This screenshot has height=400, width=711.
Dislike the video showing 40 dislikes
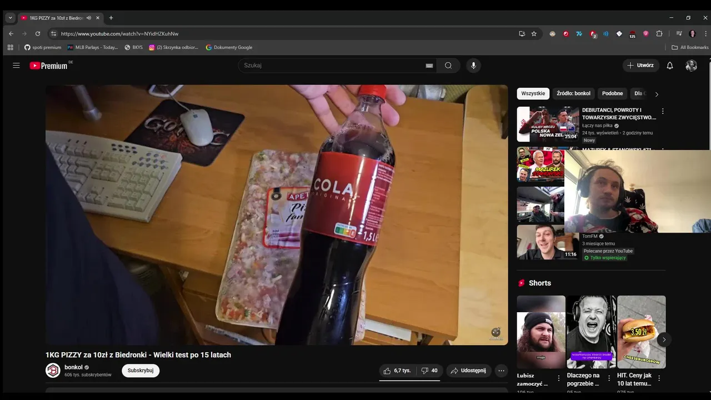pyautogui.click(x=429, y=371)
